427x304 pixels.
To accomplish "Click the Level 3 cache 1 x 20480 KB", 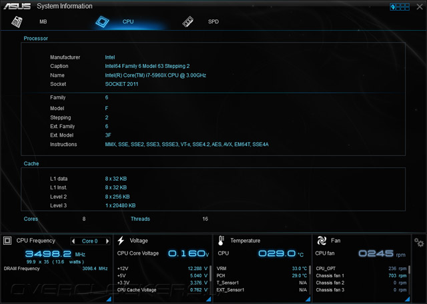I will pos(120,205).
